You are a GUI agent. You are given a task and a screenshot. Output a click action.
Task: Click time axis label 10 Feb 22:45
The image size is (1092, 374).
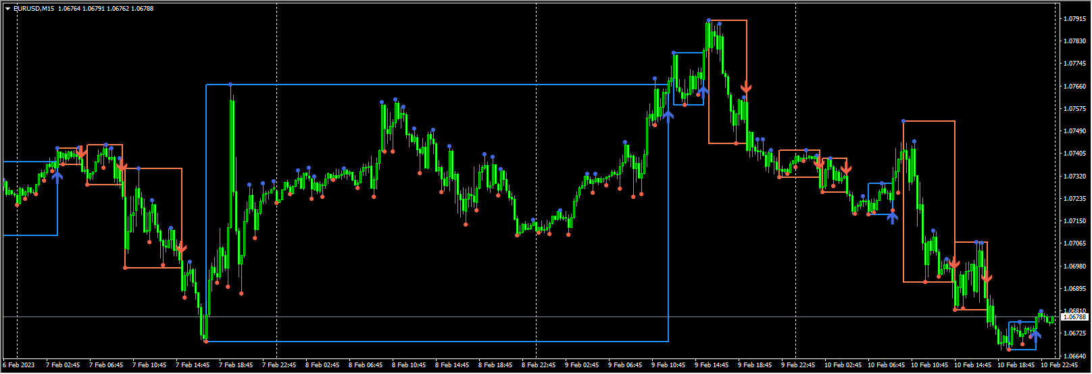pos(1059,365)
